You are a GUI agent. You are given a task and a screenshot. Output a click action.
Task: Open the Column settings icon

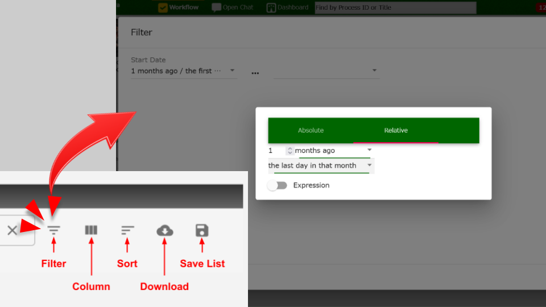point(91,230)
